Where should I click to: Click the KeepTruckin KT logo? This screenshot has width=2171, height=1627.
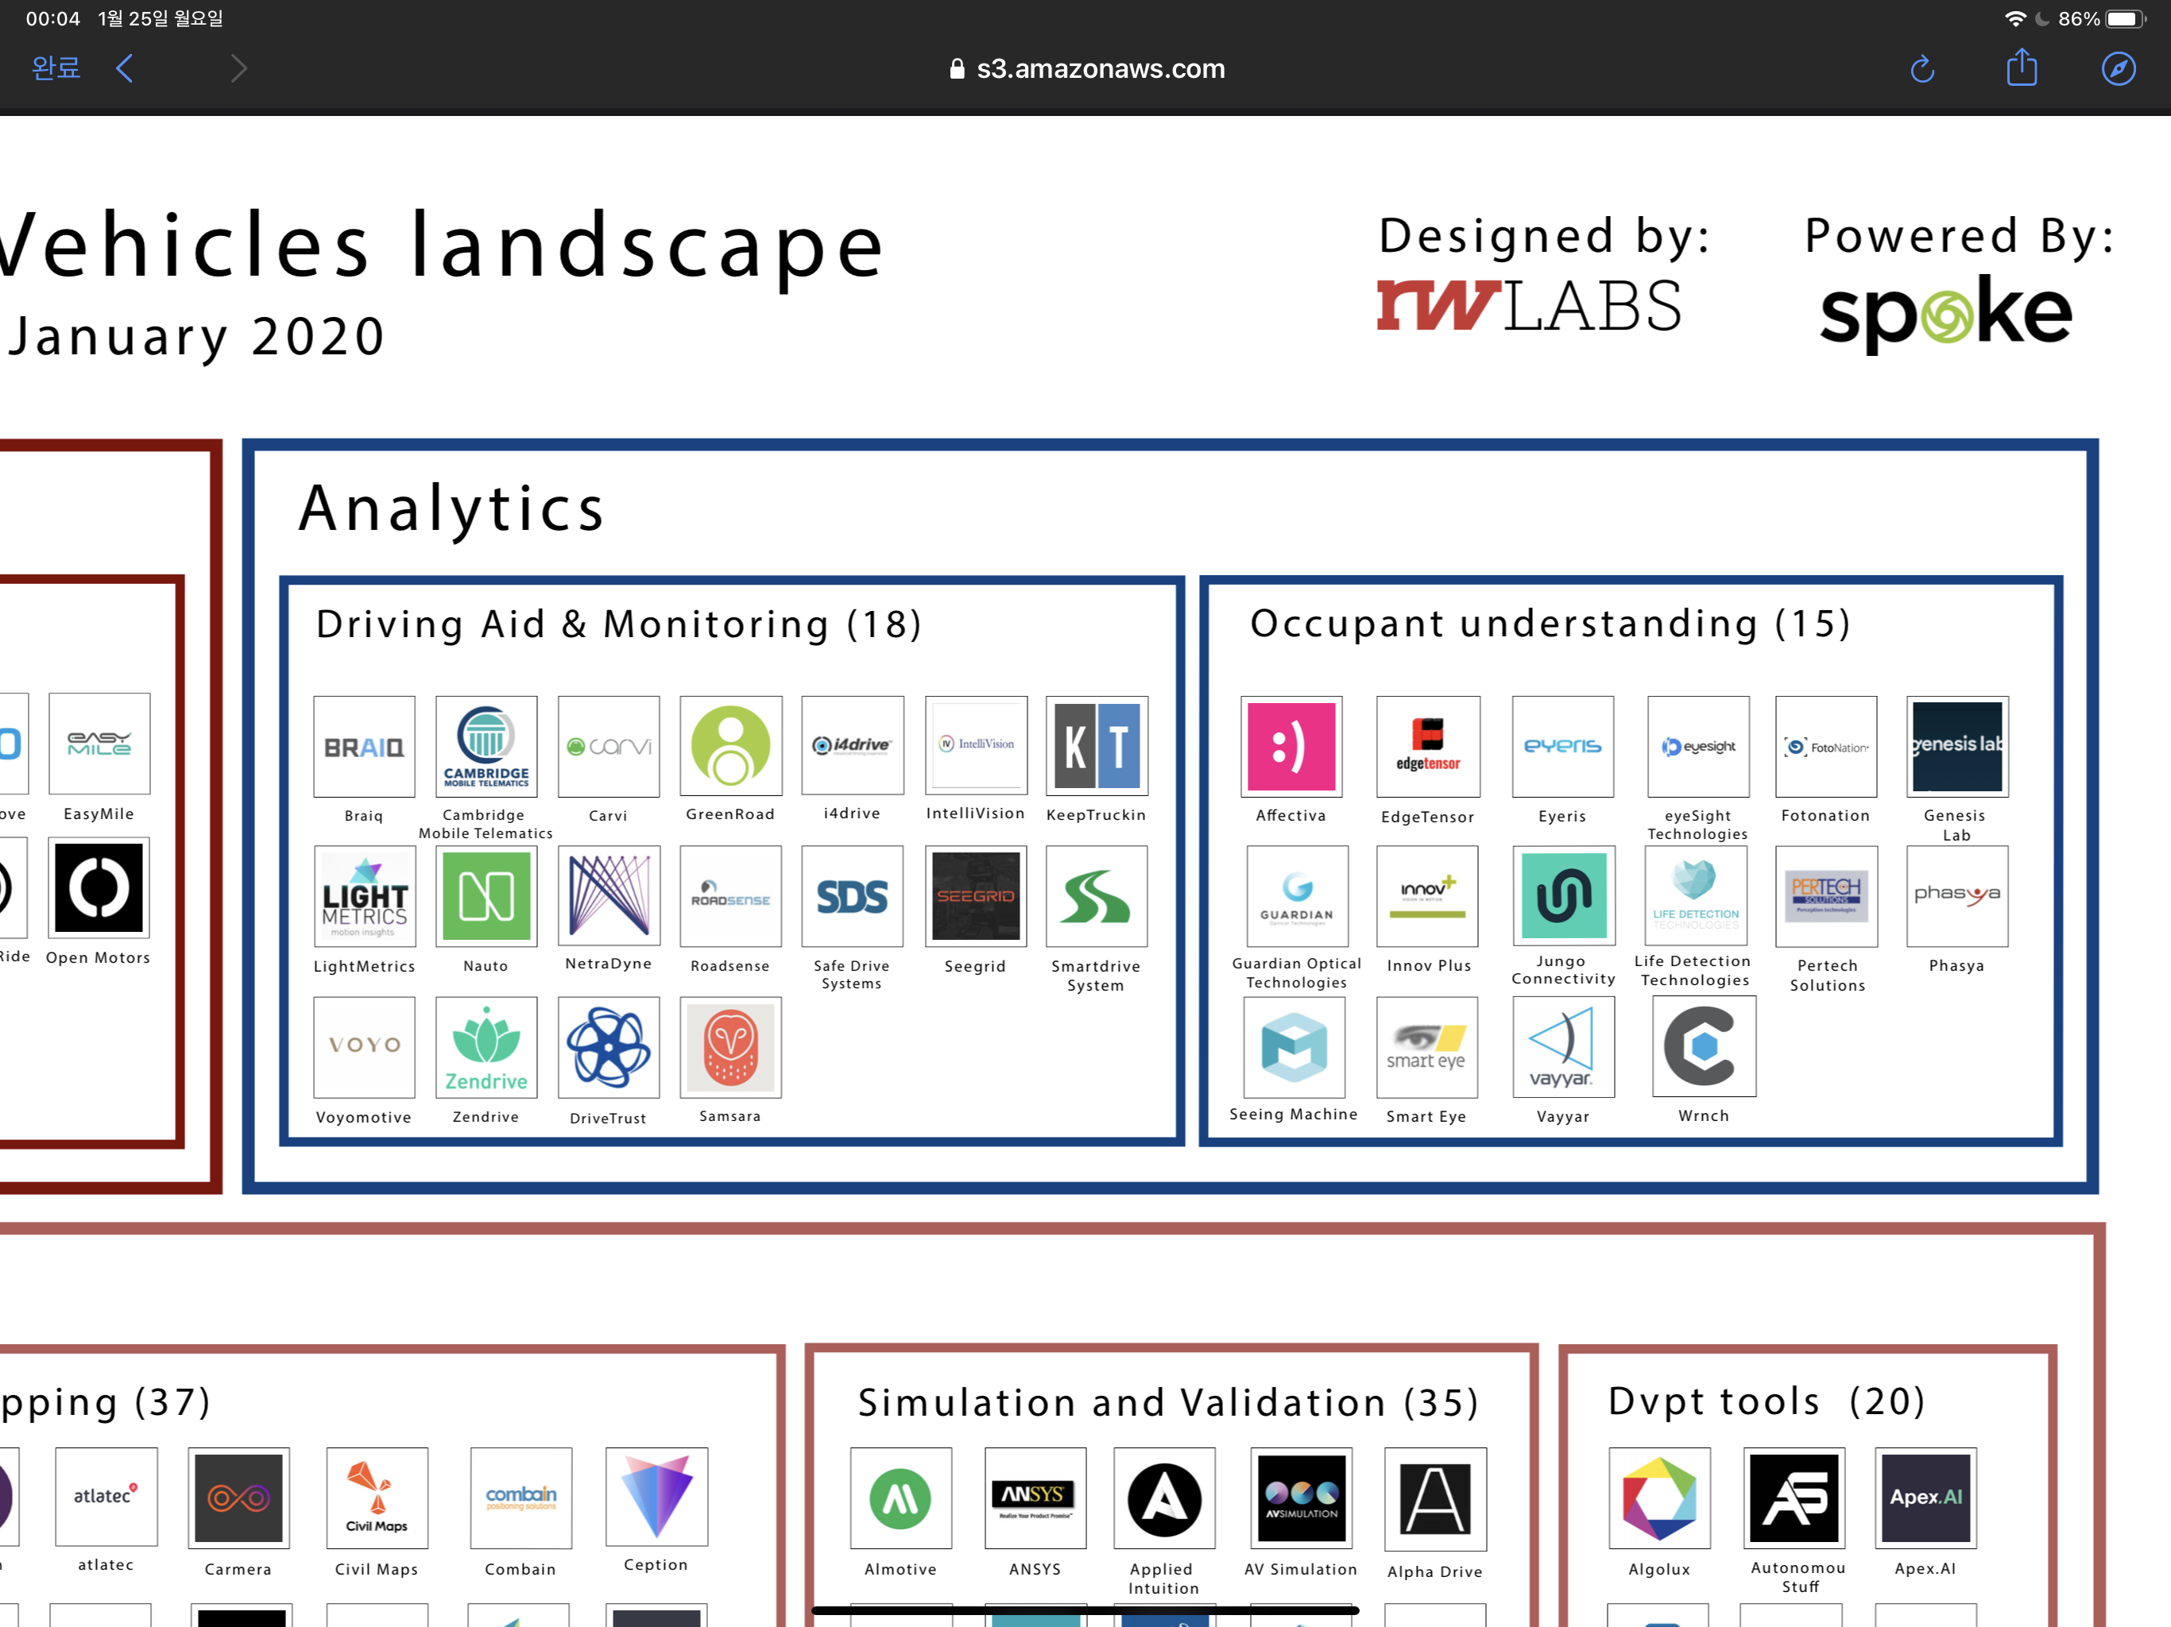coord(1097,746)
